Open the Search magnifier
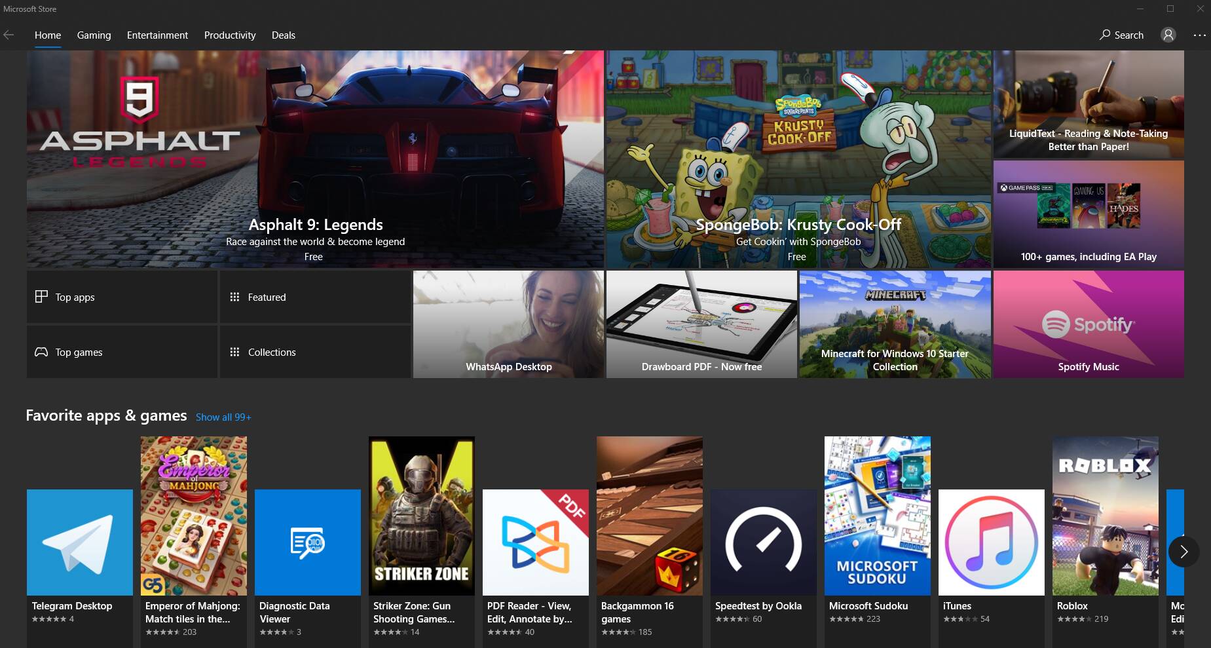The image size is (1211, 648). [x=1105, y=35]
